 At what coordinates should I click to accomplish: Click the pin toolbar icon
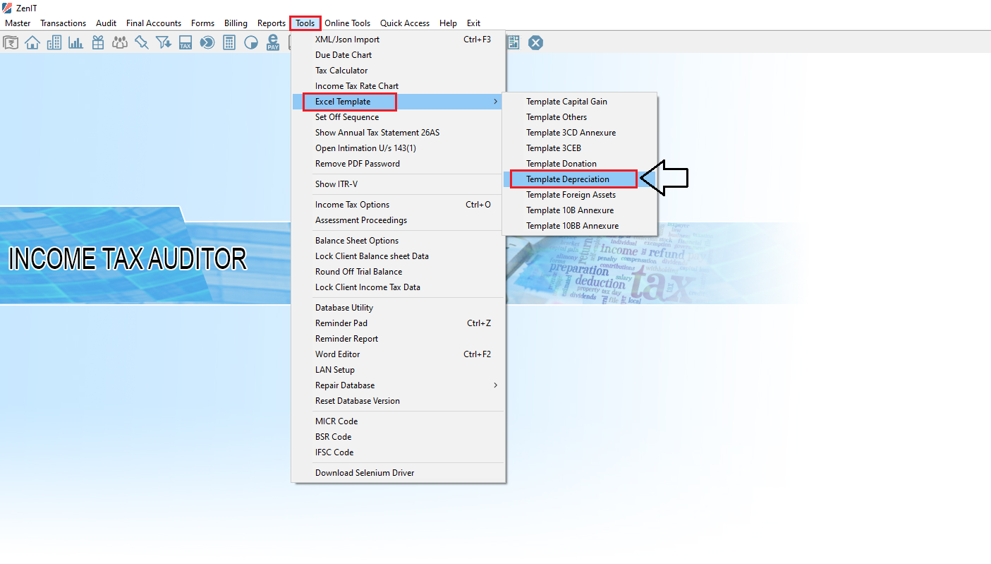[x=142, y=43]
